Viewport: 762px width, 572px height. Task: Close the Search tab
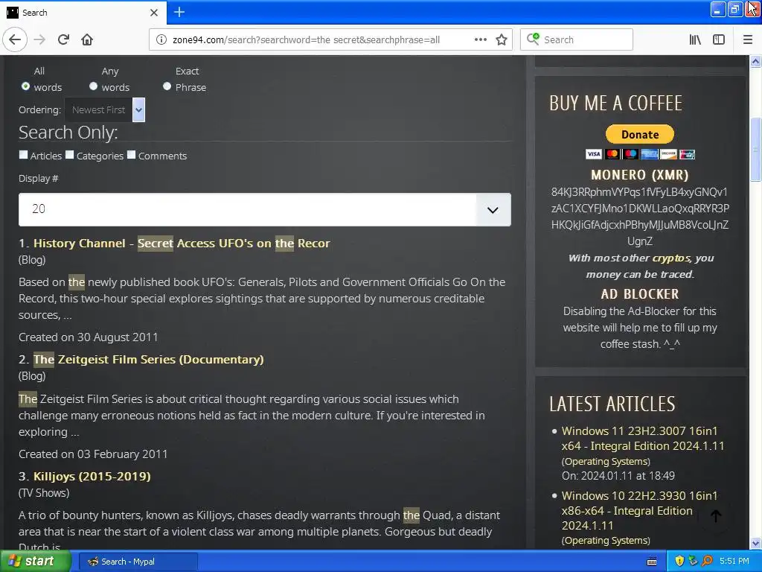154,13
